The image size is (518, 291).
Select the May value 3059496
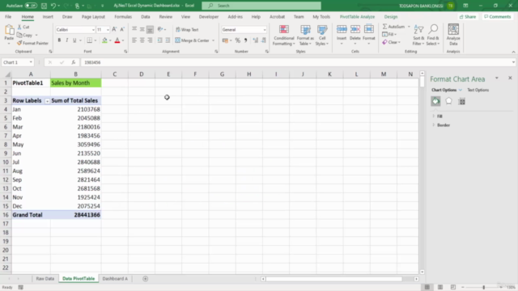75,145
